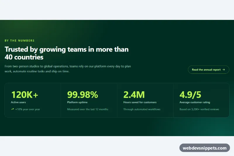The image size is (234, 156).
Task: Open the 'Read the annual report' button
Action: click(x=209, y=70)
